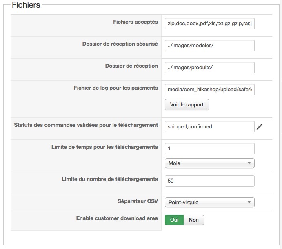Click the Dossier de réception sécurisé field
The image size is (282, 249).
pyautogui.click(x=209, y=46)
